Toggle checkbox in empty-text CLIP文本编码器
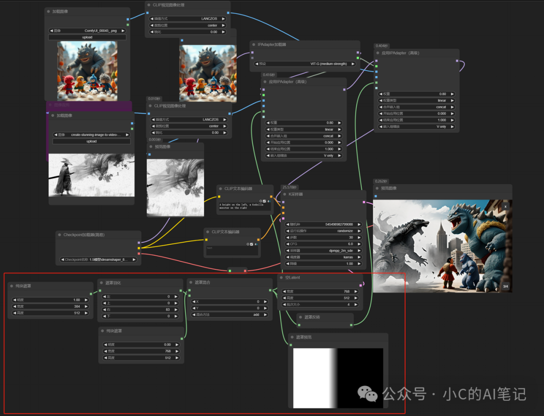Image resolution: width=544 pixels, height=416 pixels. tap(252, 244)
